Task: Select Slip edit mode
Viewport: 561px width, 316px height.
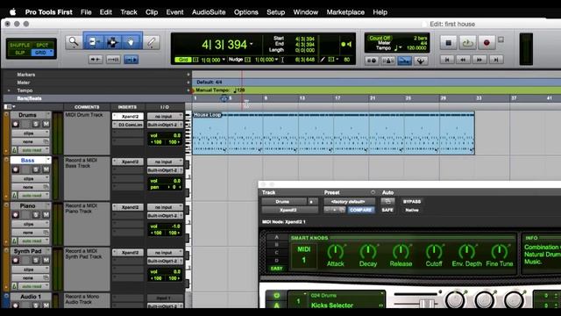Action: coord(19,53)
